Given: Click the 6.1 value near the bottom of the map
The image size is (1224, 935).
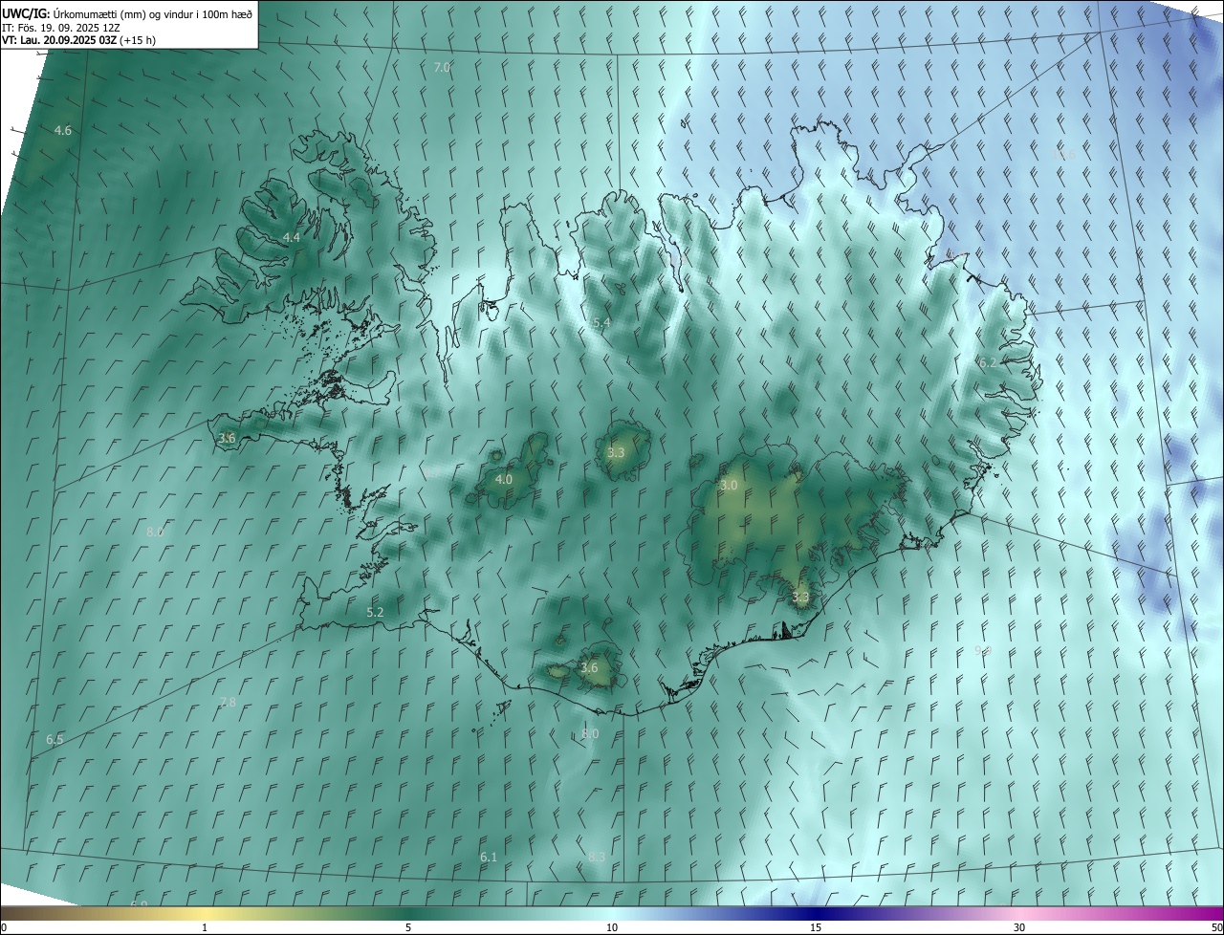Looking at the screenshot, I should [489, 857].
